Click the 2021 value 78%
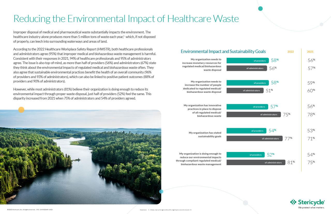Screen dimensions: 331x214 coord(311,114)
